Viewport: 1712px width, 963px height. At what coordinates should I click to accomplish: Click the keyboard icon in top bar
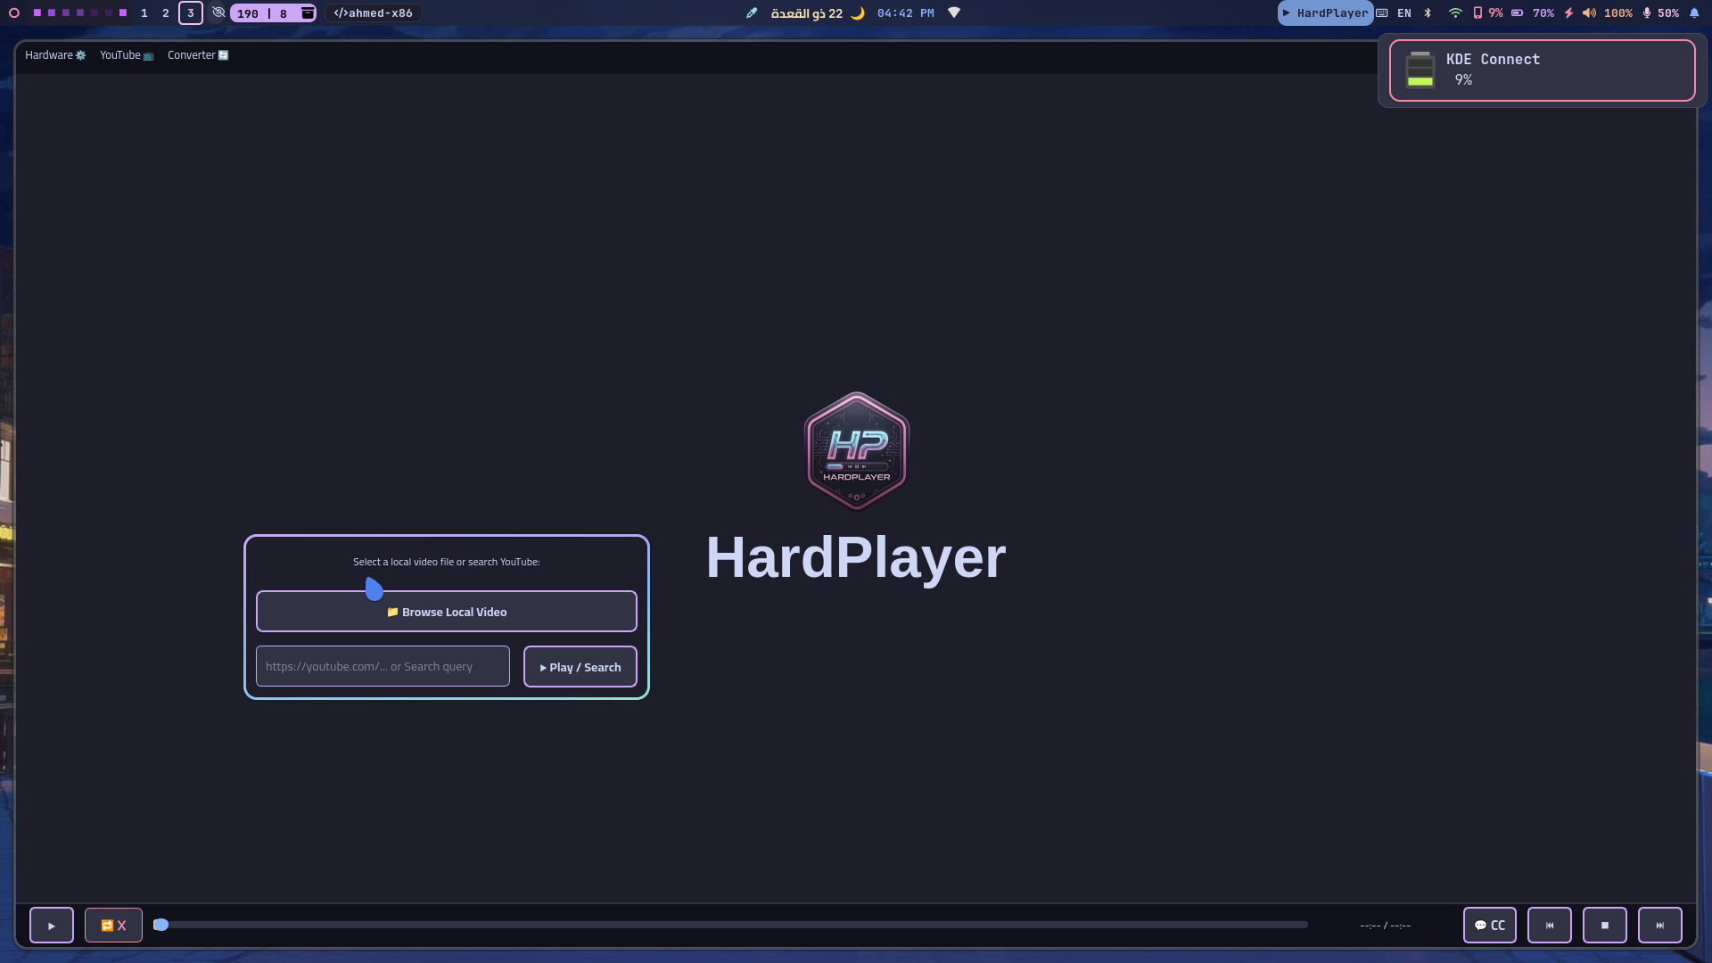(1382, 13)
